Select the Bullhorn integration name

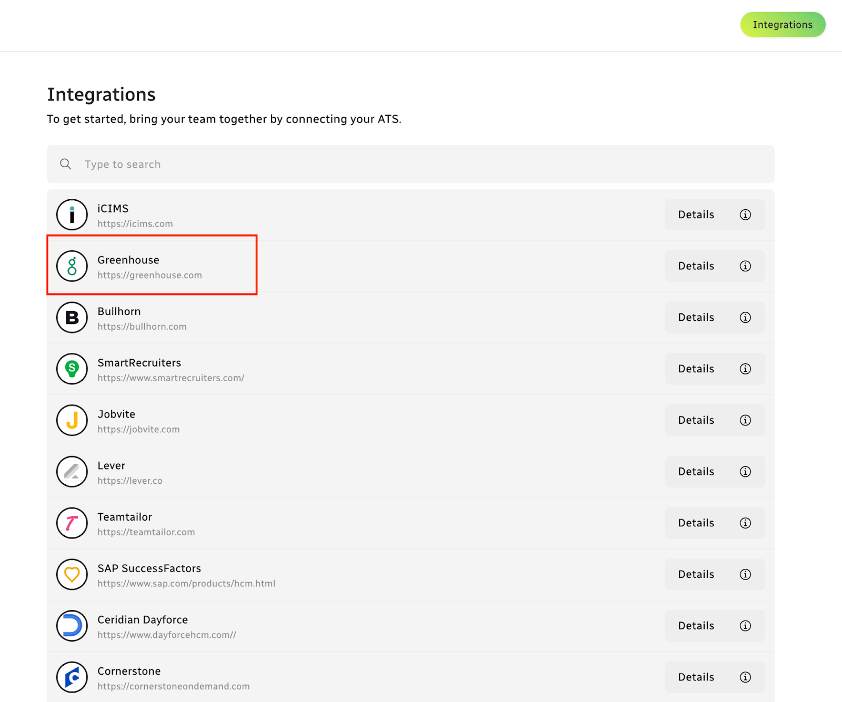119,311
